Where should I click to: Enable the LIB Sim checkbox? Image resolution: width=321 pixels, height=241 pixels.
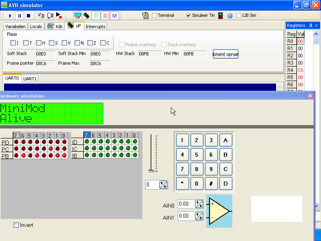point(239,16)
